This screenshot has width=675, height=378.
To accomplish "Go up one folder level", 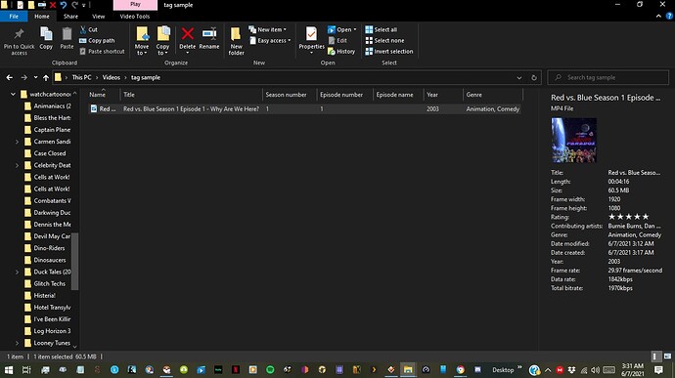I will pos(46,78).
